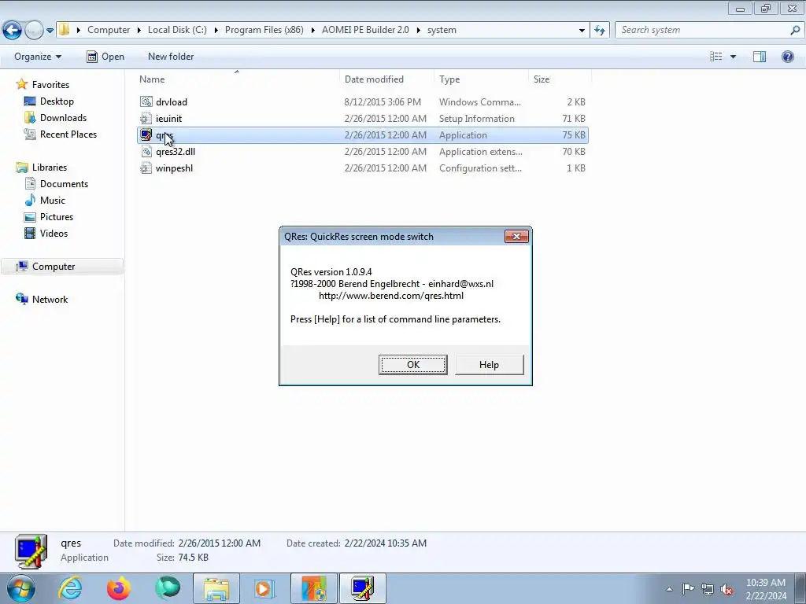Click the Forward navigation arrow

(34, 31)
